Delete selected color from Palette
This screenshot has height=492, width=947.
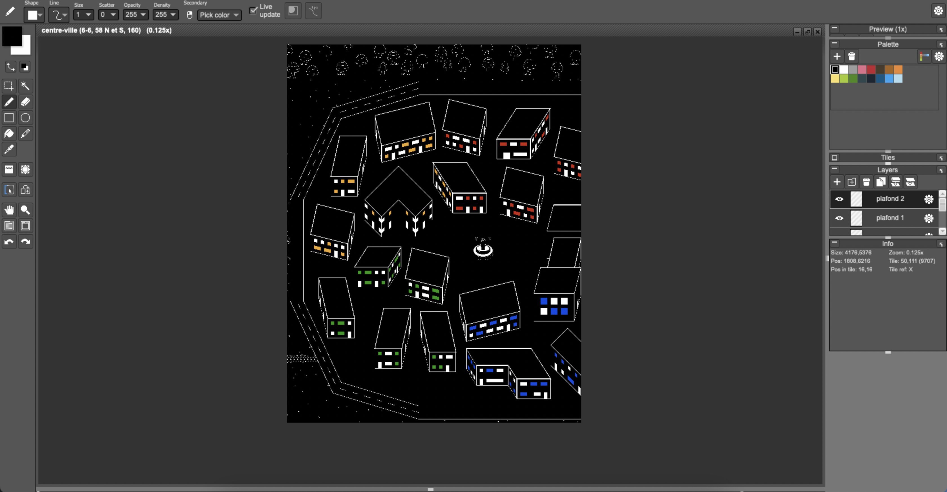pyautogui.click(x=852, y=57)
